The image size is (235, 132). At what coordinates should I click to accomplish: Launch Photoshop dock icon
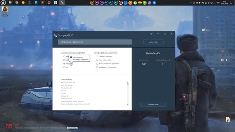click(x=106, y=3)
